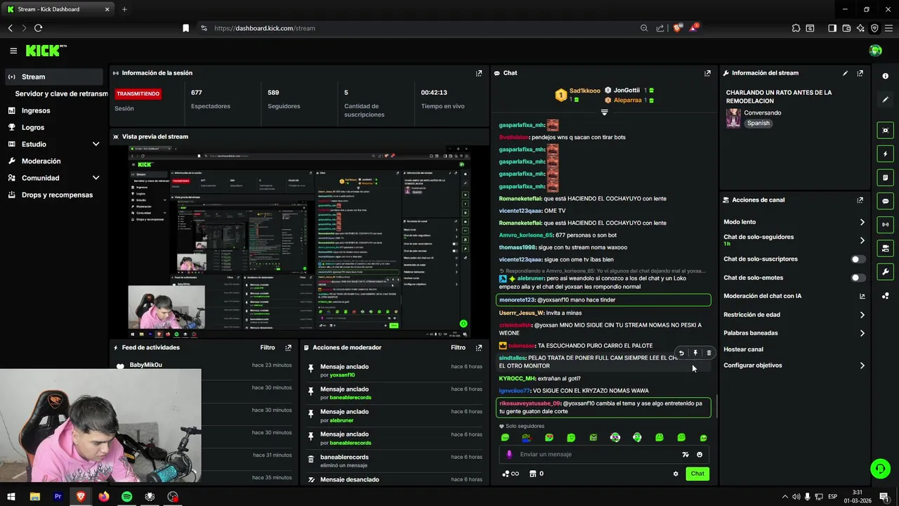Open Modo lento options arrow
899x506 pixels.
pos(862,222)
